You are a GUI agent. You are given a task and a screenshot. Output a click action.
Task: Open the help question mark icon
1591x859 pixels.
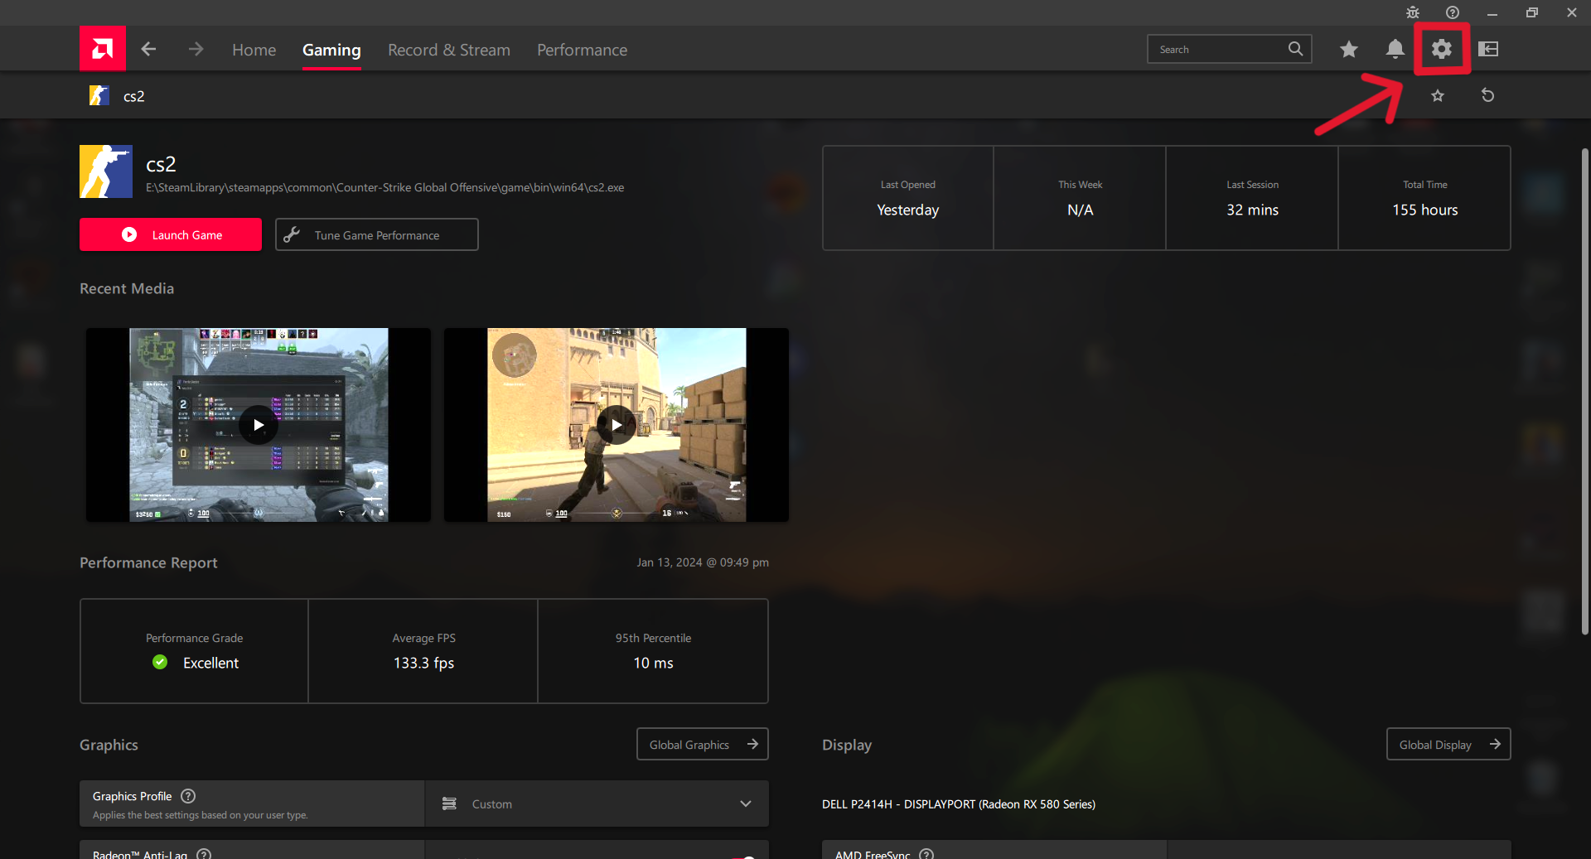tap(1453, 12)
